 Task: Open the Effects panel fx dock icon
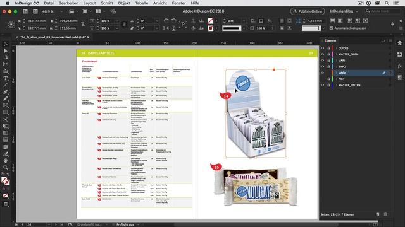399,66
